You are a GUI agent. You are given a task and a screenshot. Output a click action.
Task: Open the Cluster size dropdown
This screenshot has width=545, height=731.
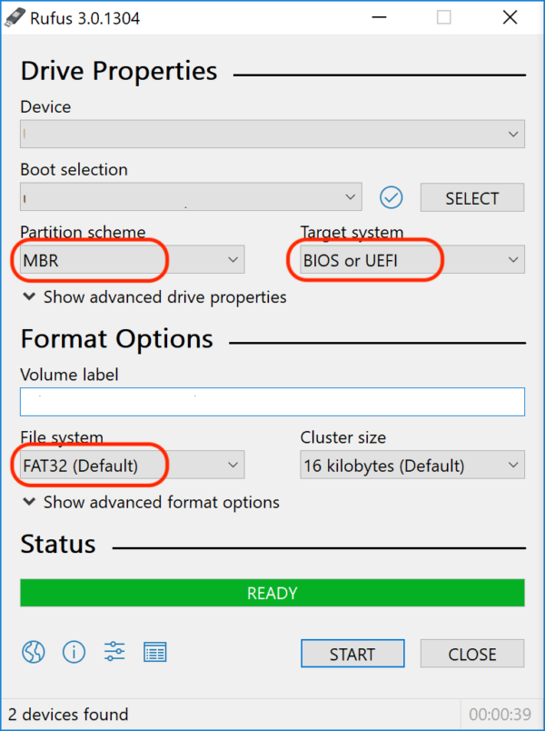tap(411, 465)
